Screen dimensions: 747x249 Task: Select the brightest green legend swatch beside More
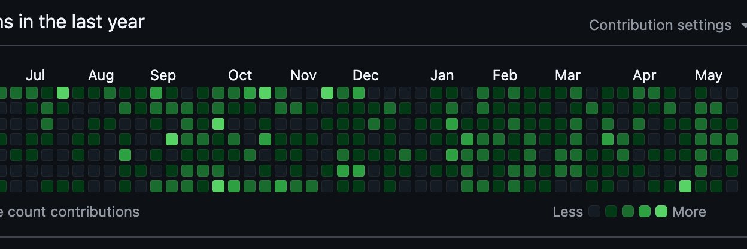pos(661,211)
